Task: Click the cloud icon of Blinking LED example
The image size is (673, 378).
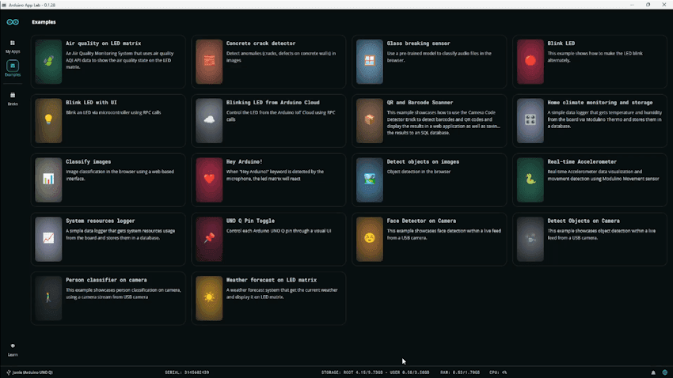Action: tap(209, 120)
